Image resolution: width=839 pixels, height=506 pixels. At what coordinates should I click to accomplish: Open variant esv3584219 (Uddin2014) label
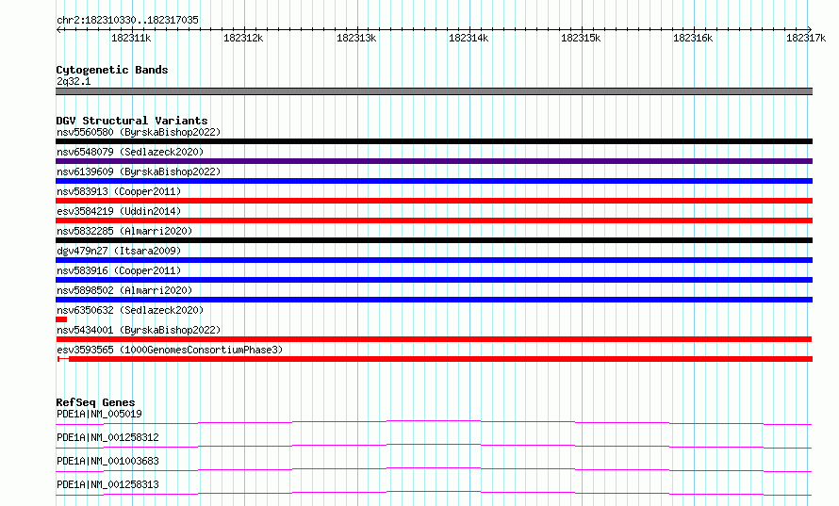coord(119,211)
